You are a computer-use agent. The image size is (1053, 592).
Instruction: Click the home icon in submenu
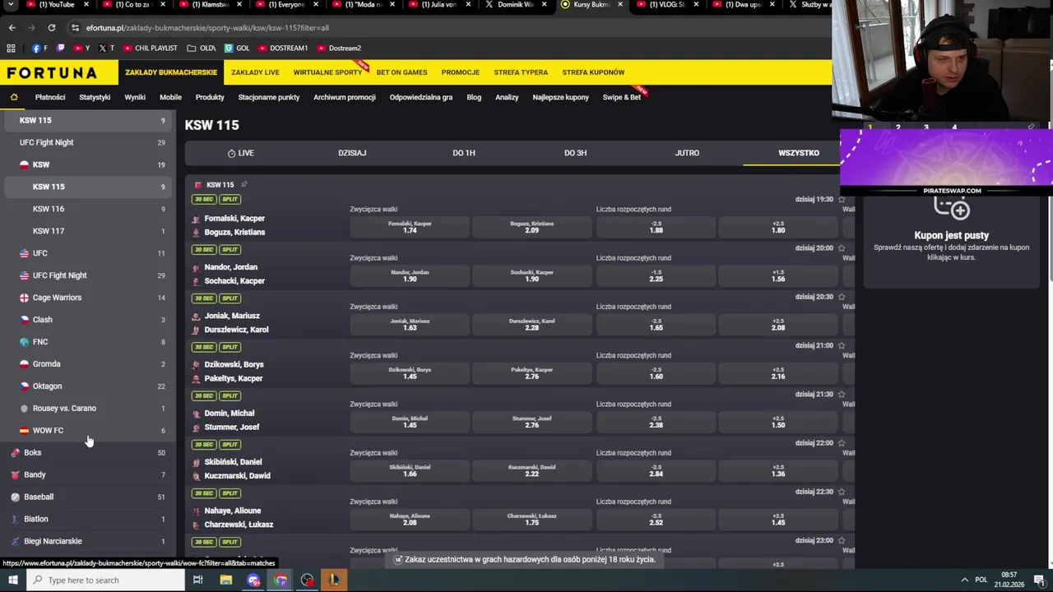(14, 97)
